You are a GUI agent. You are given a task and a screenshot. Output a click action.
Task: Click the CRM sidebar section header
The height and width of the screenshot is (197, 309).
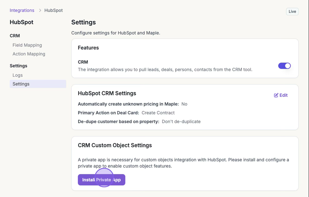15,36
